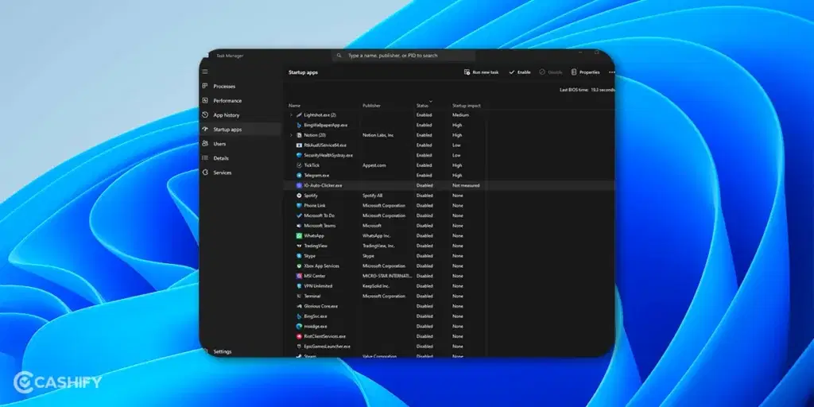Click the 'KeepSolid Inc.' publisher cell
The width and height of the screenshot is (814, 407).
click(376, 286)
